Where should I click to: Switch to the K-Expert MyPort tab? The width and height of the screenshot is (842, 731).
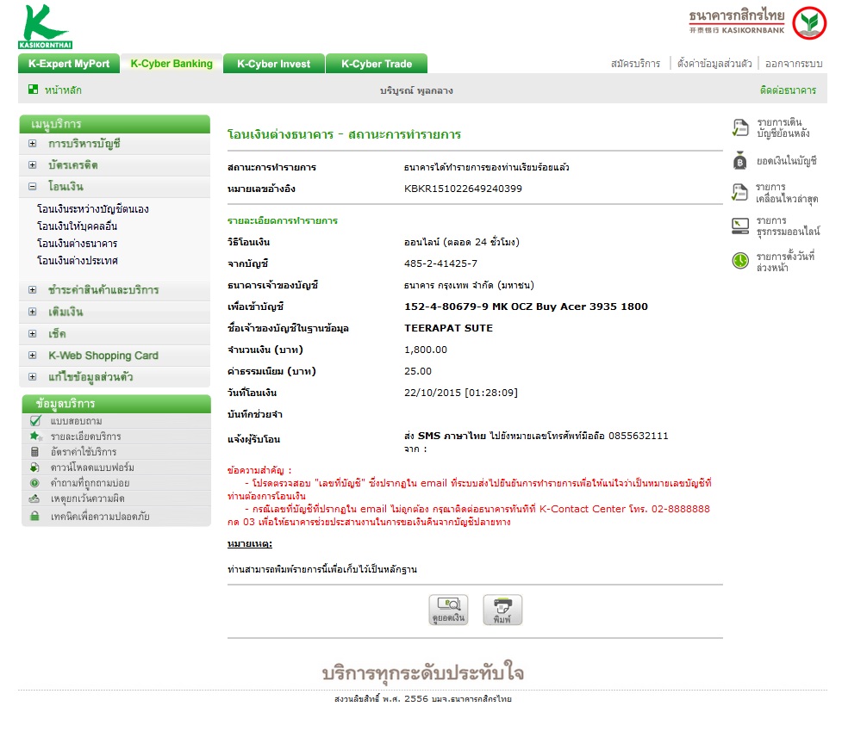coord(69,64)
